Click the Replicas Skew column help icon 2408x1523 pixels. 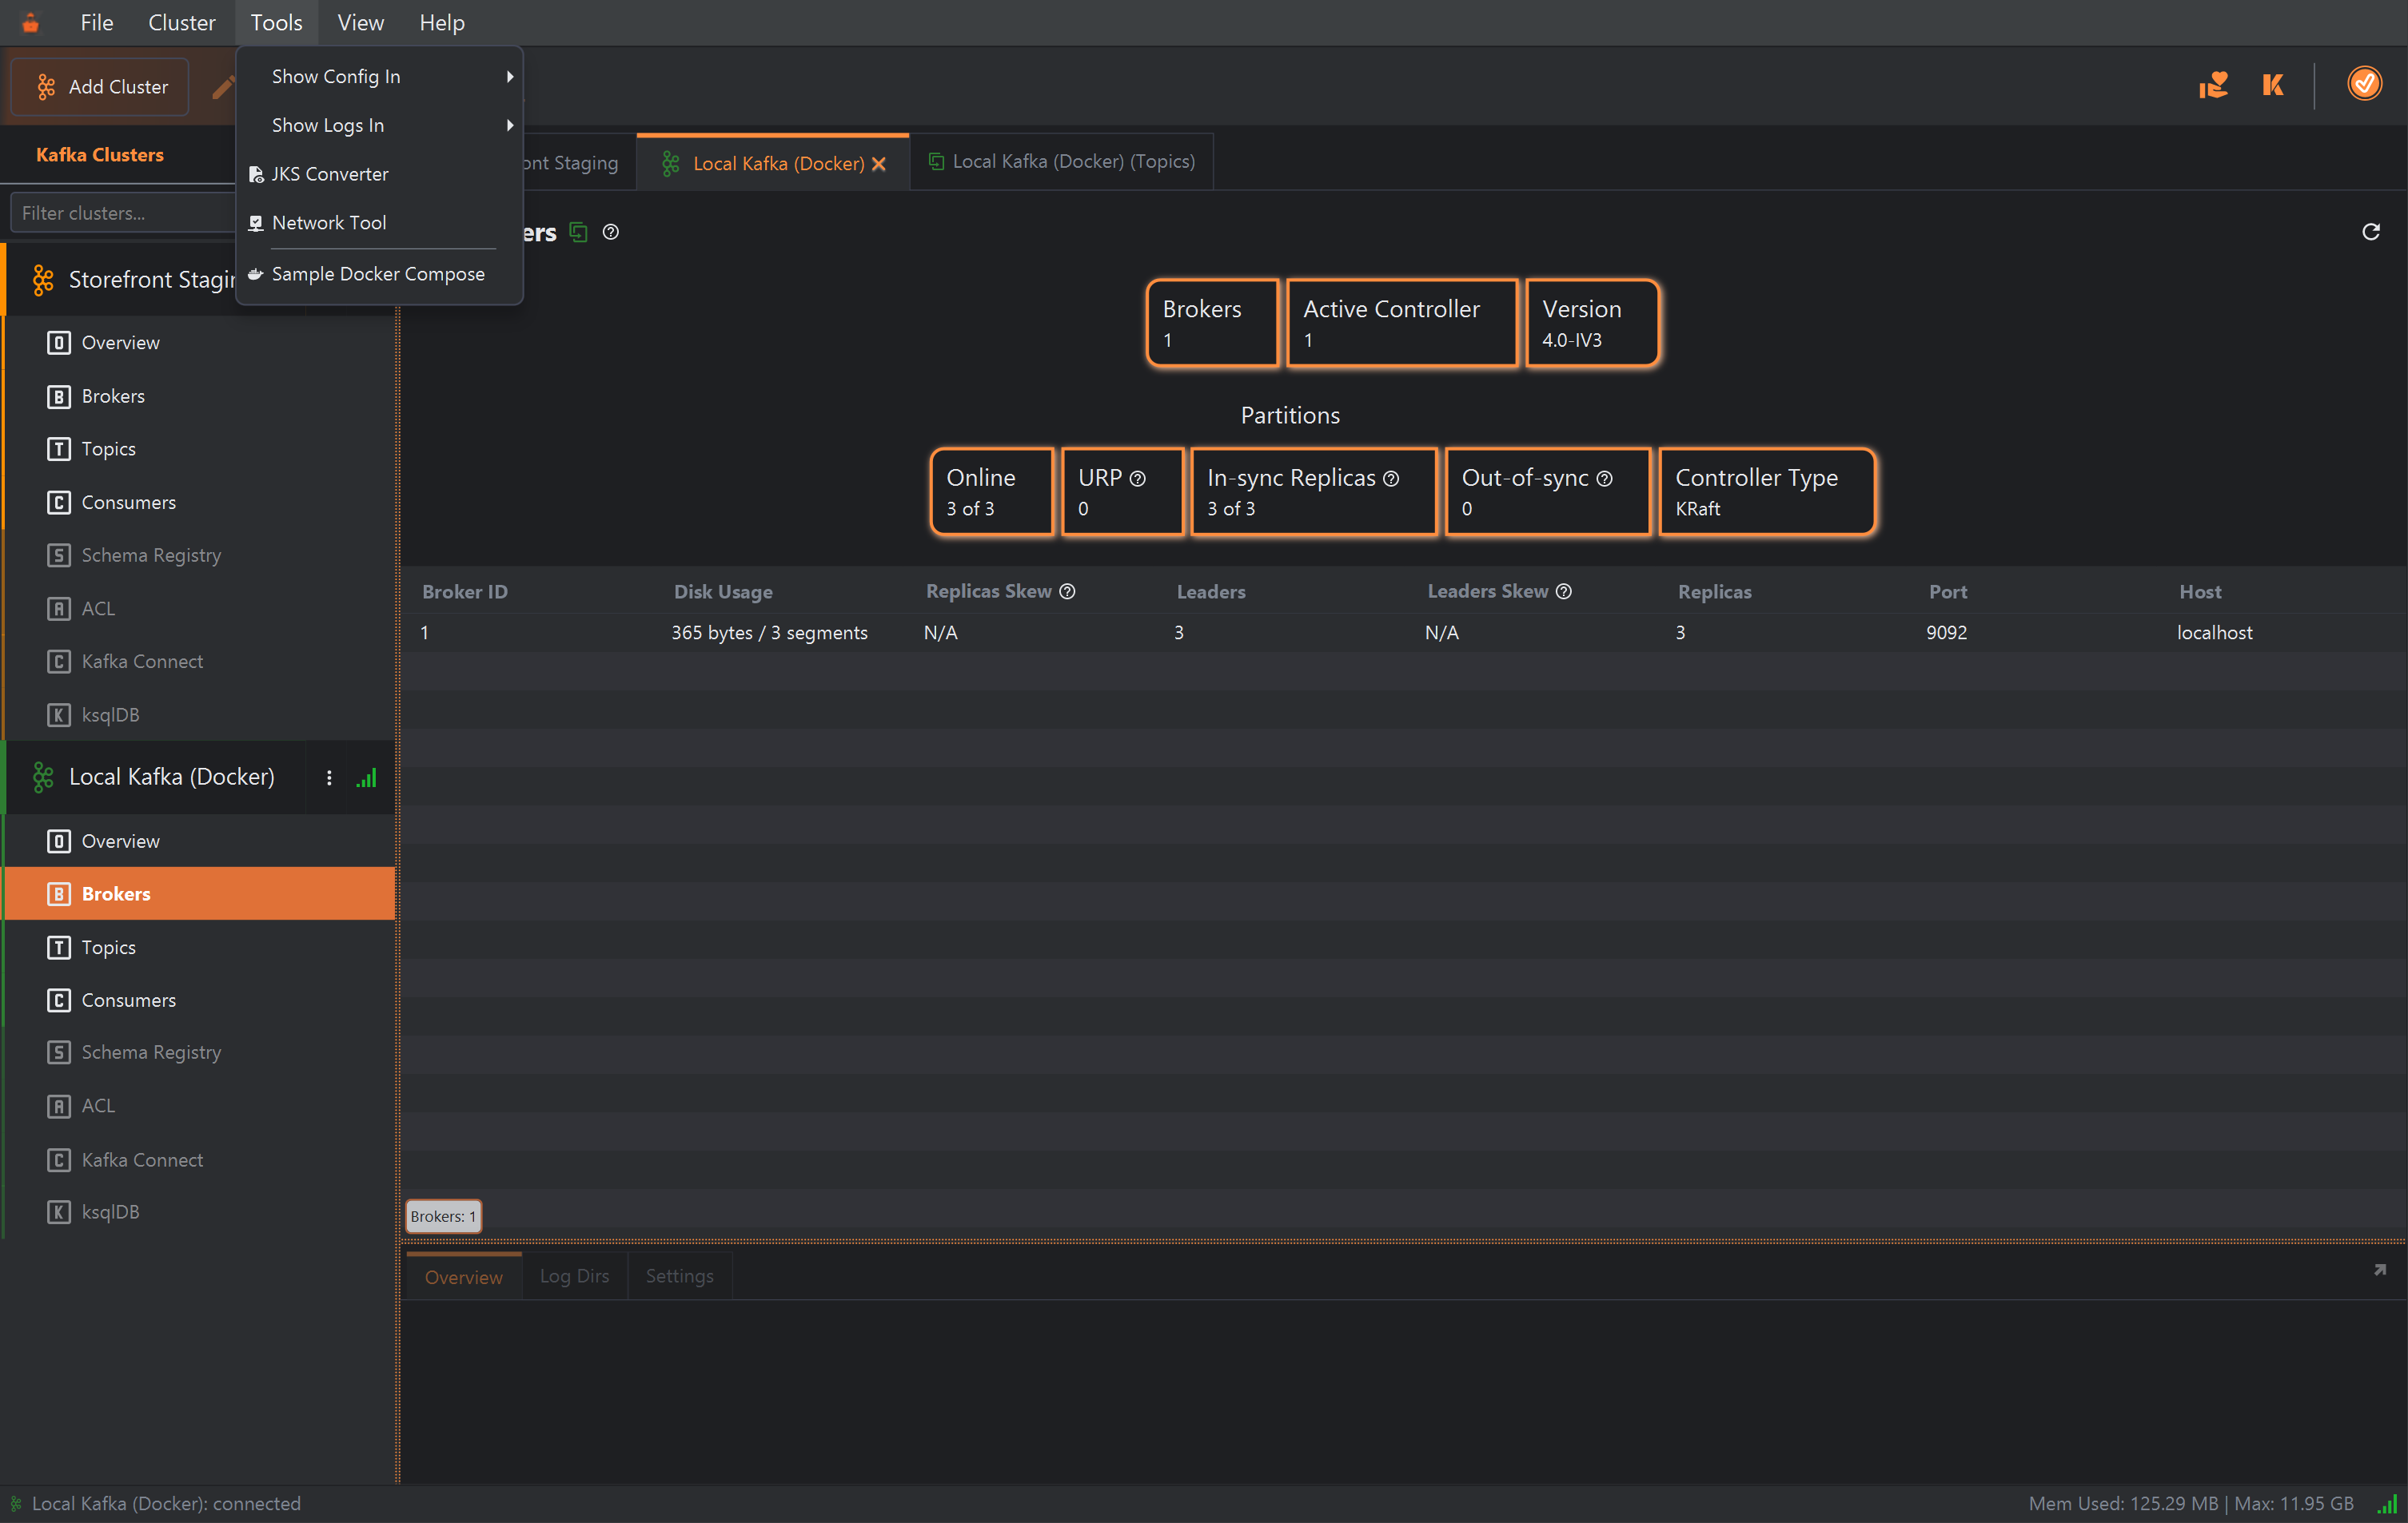click(1068, 591)
